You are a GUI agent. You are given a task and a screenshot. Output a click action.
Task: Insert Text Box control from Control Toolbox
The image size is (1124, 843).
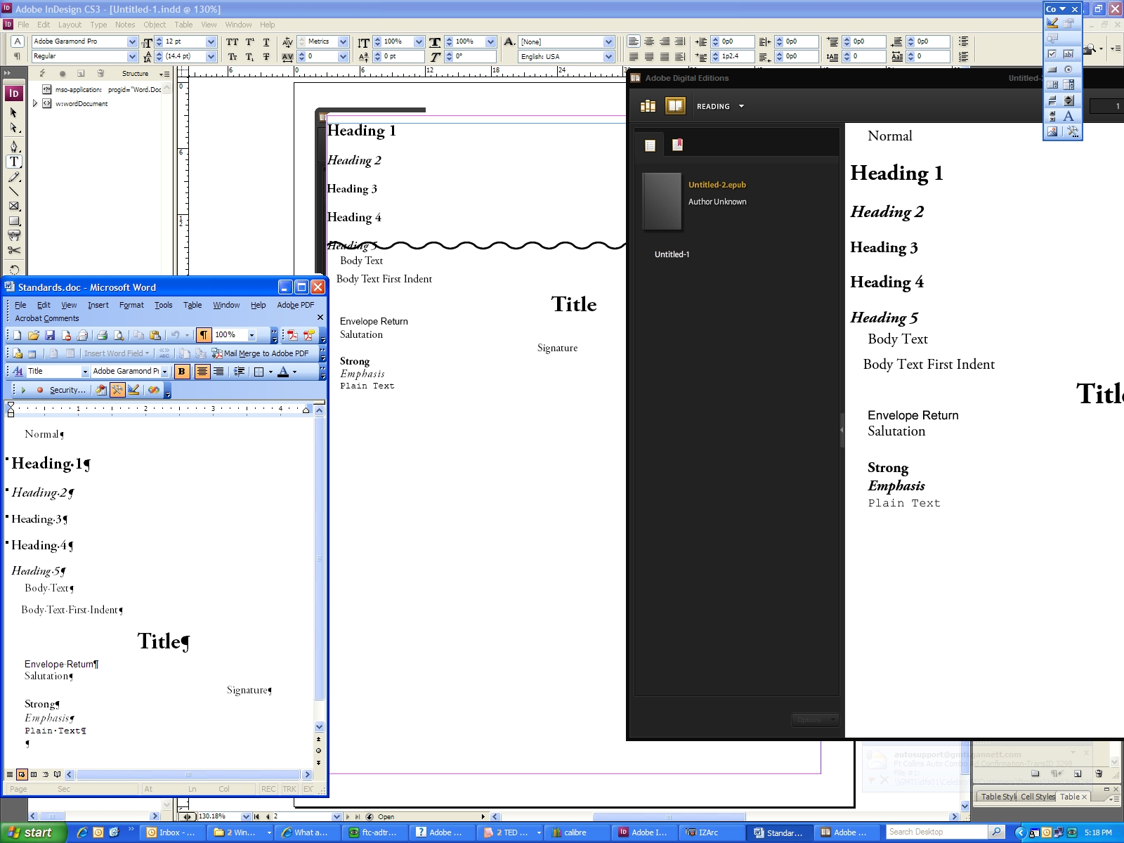(x=1069, y=53)
